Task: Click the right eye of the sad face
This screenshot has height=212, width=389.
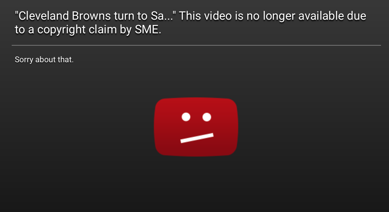Action: (207, 117)
